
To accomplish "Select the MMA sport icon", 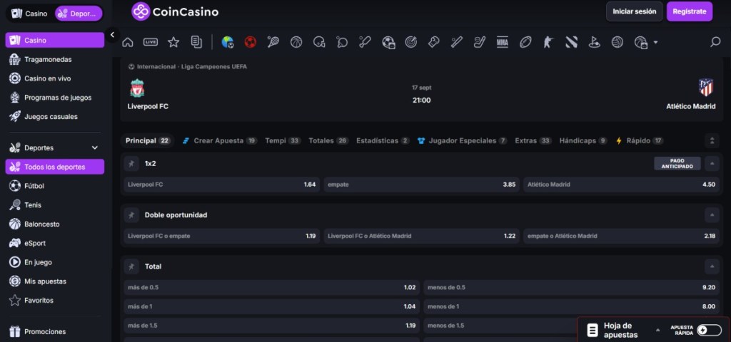I will tap(503, 42).
